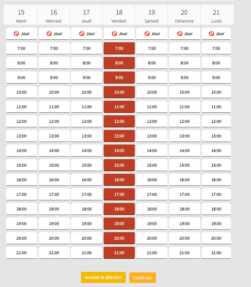Screen dimensions: 251x287
Task: Block the whole day for Mardi 15
Action: point(22,34)
